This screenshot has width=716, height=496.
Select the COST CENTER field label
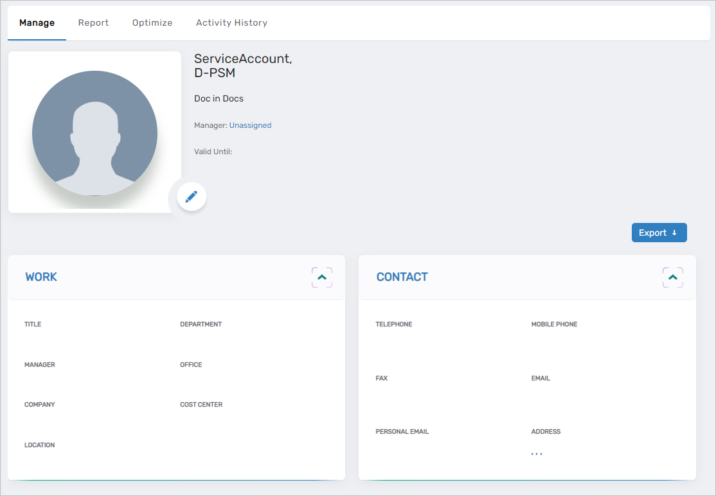point(201,405)
